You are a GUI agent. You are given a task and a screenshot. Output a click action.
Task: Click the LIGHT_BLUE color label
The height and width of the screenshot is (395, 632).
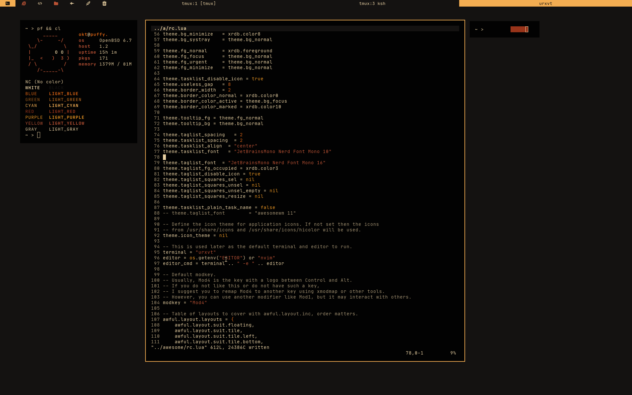click(64, 94)
